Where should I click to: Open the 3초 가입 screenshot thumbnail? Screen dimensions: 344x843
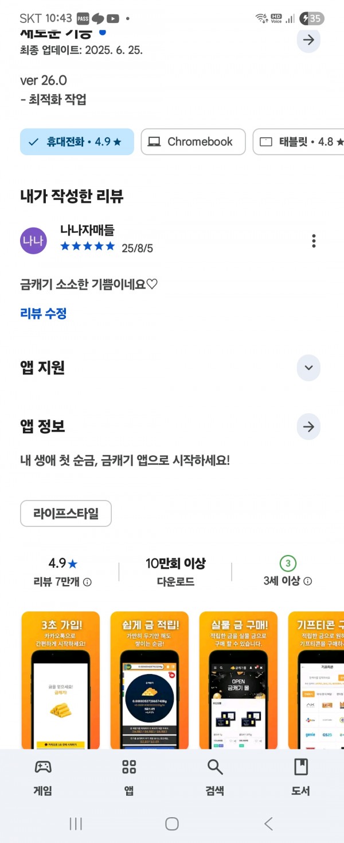tap(61, 680)
